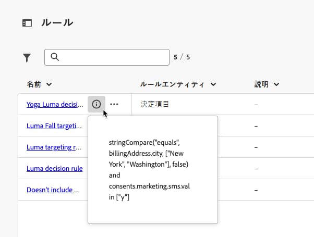This screenshot has height=237, width=314.
Task: Open the Luma decision rule link
Action: [54, 168]
